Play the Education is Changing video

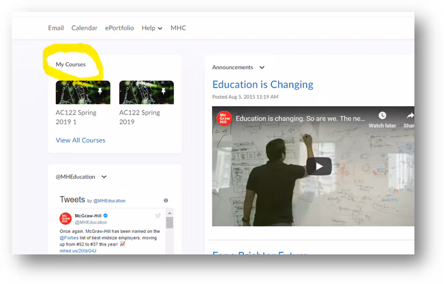pos(319,166)
